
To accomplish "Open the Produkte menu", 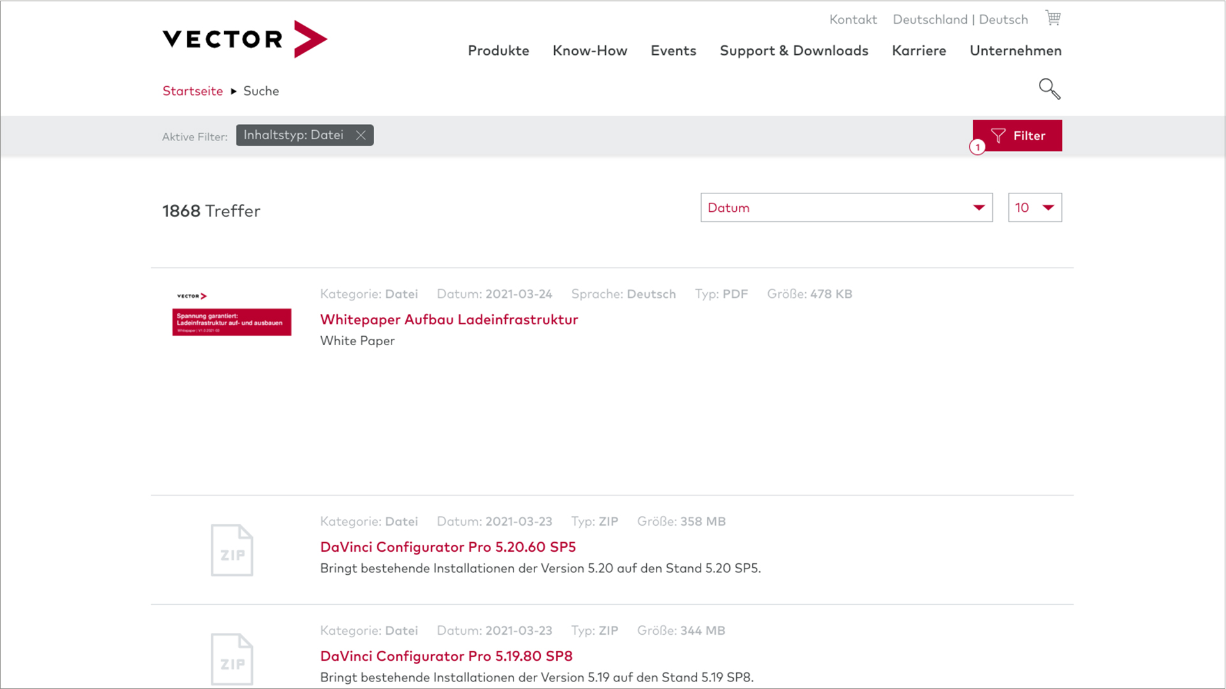I will pos(498,50).
